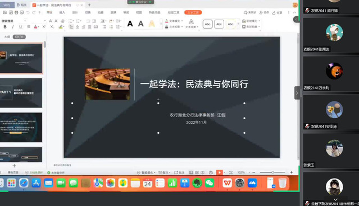Viewport: 359px width, 206px height.
Task: Toggle the underline formatting button
Action: [x=21, y=27]
